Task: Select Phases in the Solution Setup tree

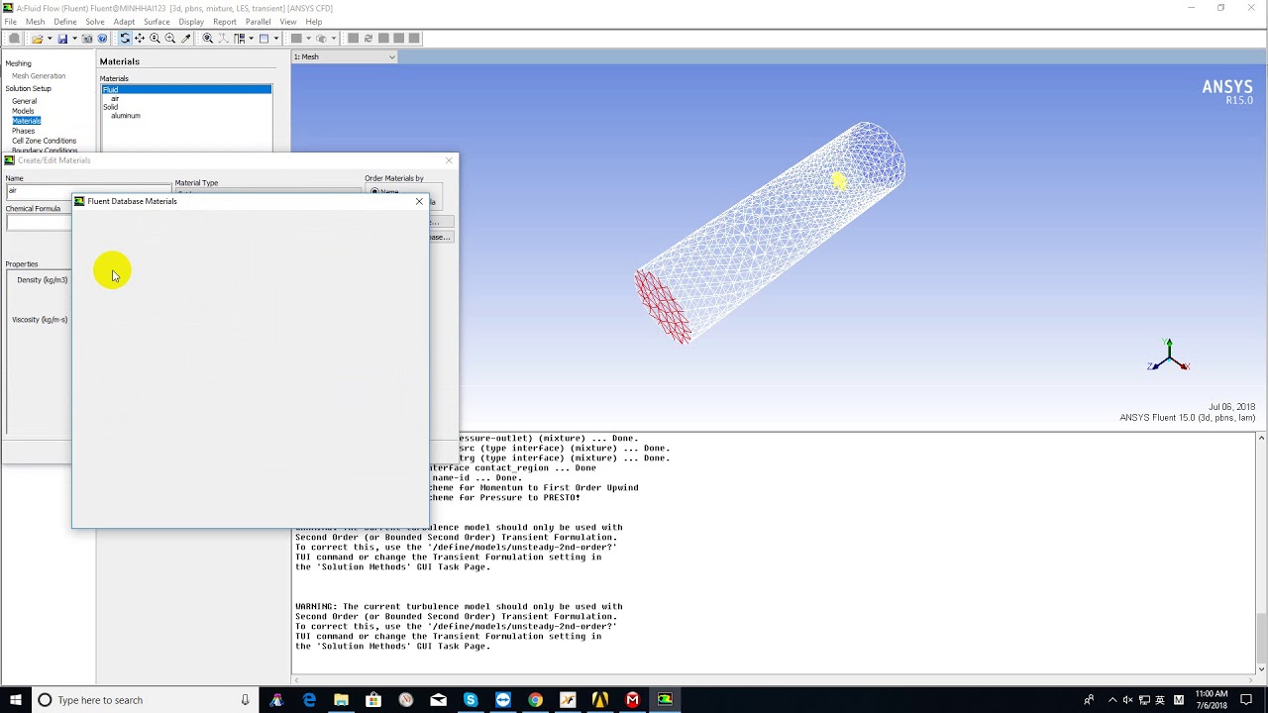Action: pos(23,131)
